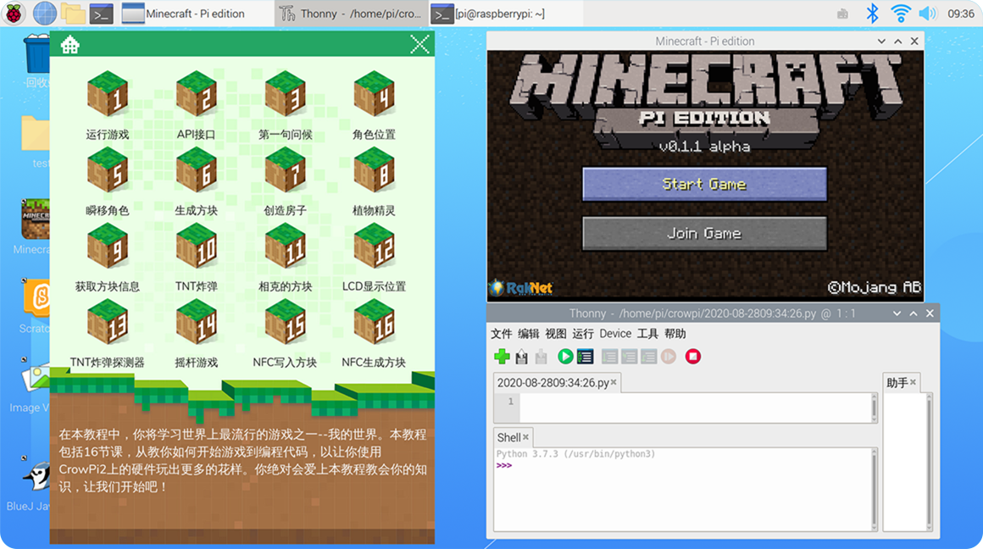Click Start Game in Minecraft window
The width and height of the screenshot is (983, 549).
705,184
